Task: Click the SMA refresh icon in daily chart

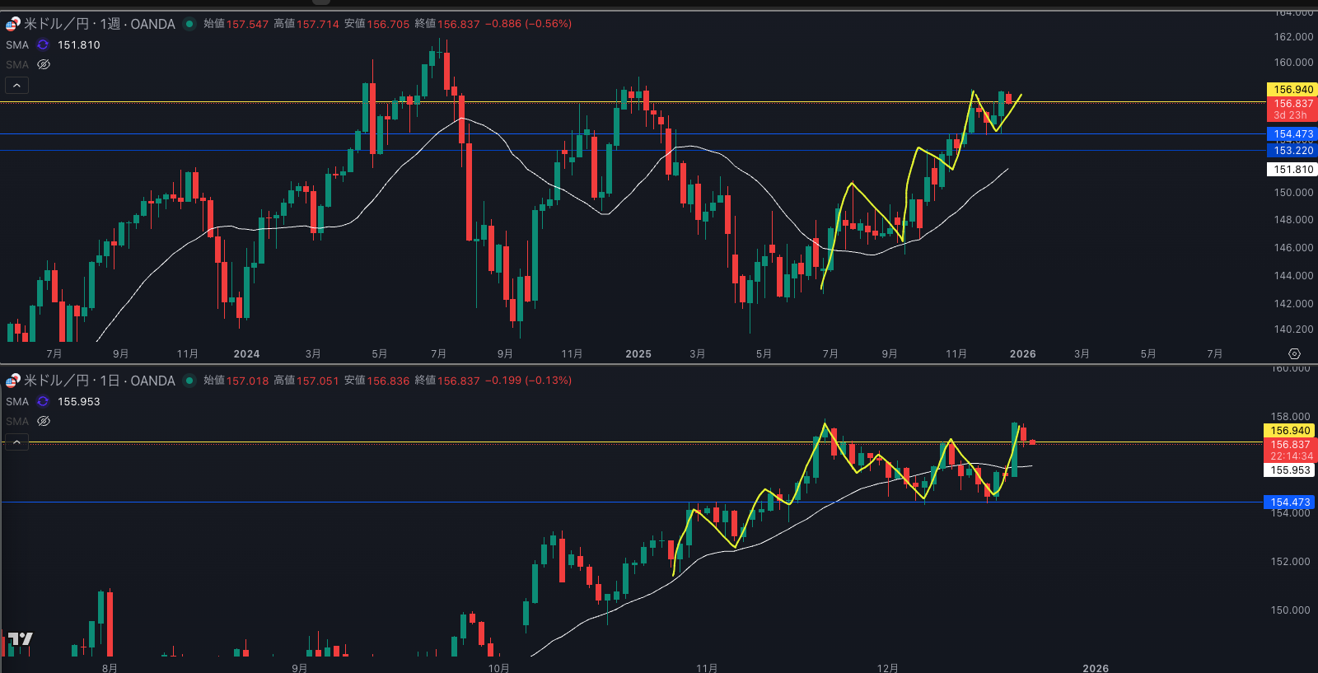Action: click(43, 401)
